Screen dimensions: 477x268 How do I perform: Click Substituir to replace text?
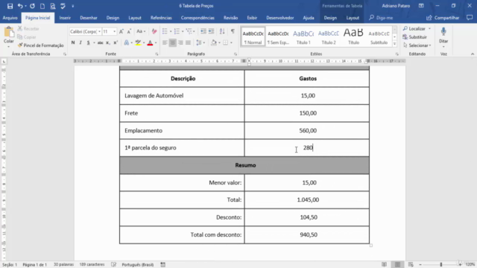[414, 36]
